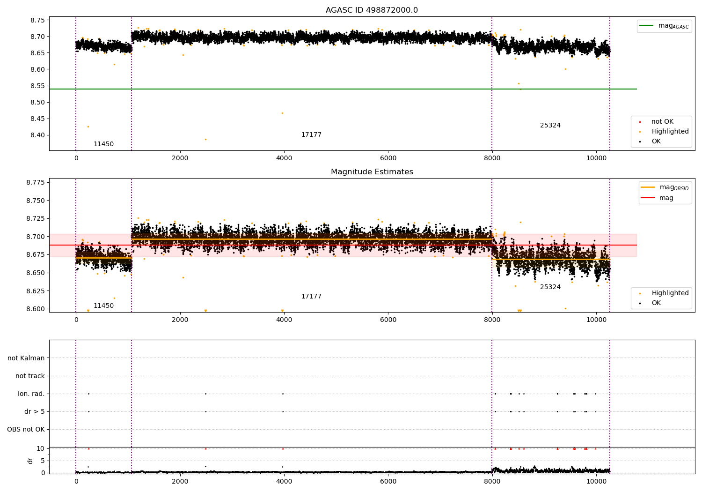702x492 pixels.
Task: Click x-axis tick "6000" under the AGASC ID plot
Action: coord(388,158)
